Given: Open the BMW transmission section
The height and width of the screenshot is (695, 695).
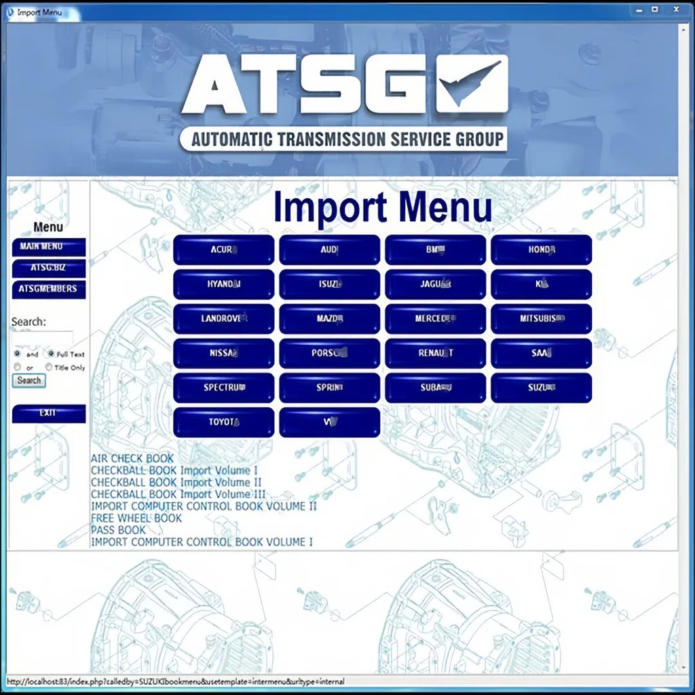Looking at the screenshot, I should 435,250.
